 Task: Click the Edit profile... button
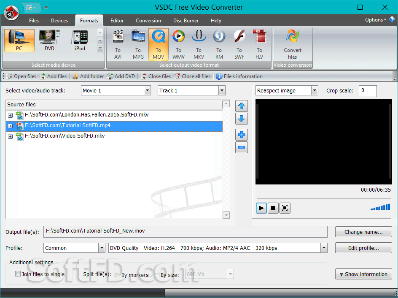[363, 248]
